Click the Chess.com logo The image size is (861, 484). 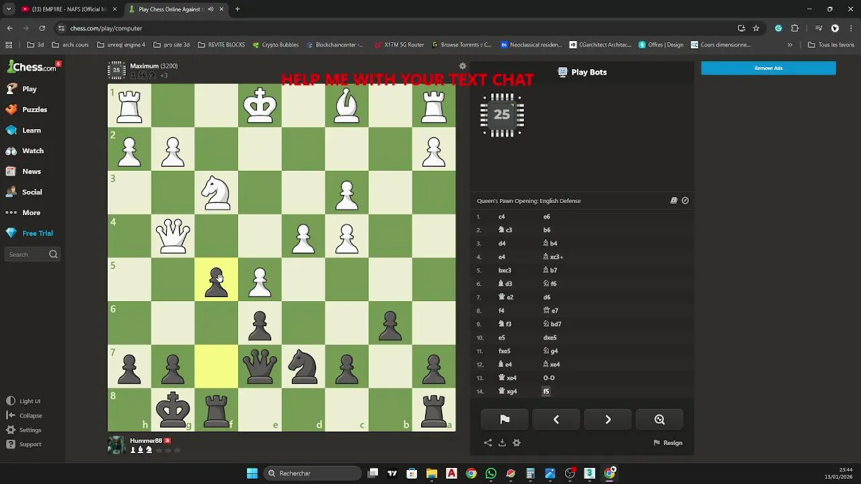[x=32, y=67]
